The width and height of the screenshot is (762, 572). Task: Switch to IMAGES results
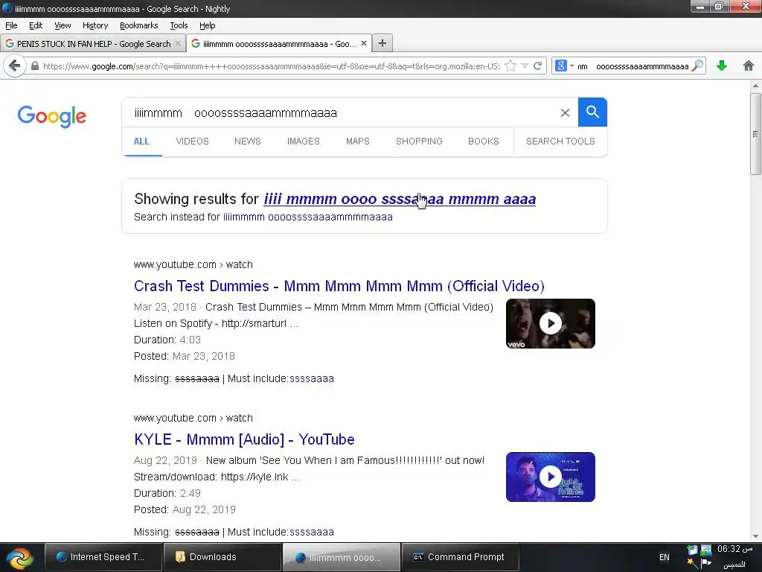[x=304, y=141]
